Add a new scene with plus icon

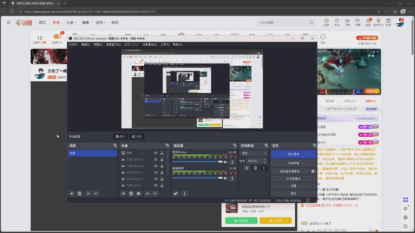[72, 194]
